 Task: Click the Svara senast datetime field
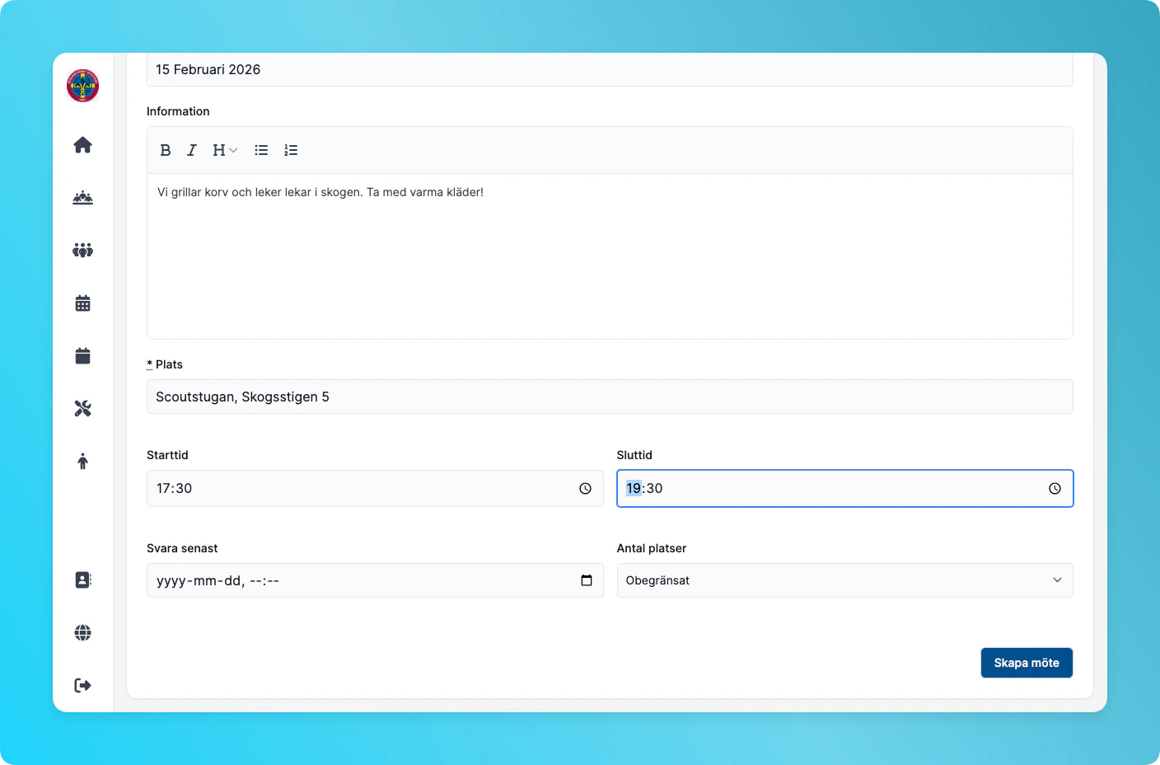[x=375, y=580]
